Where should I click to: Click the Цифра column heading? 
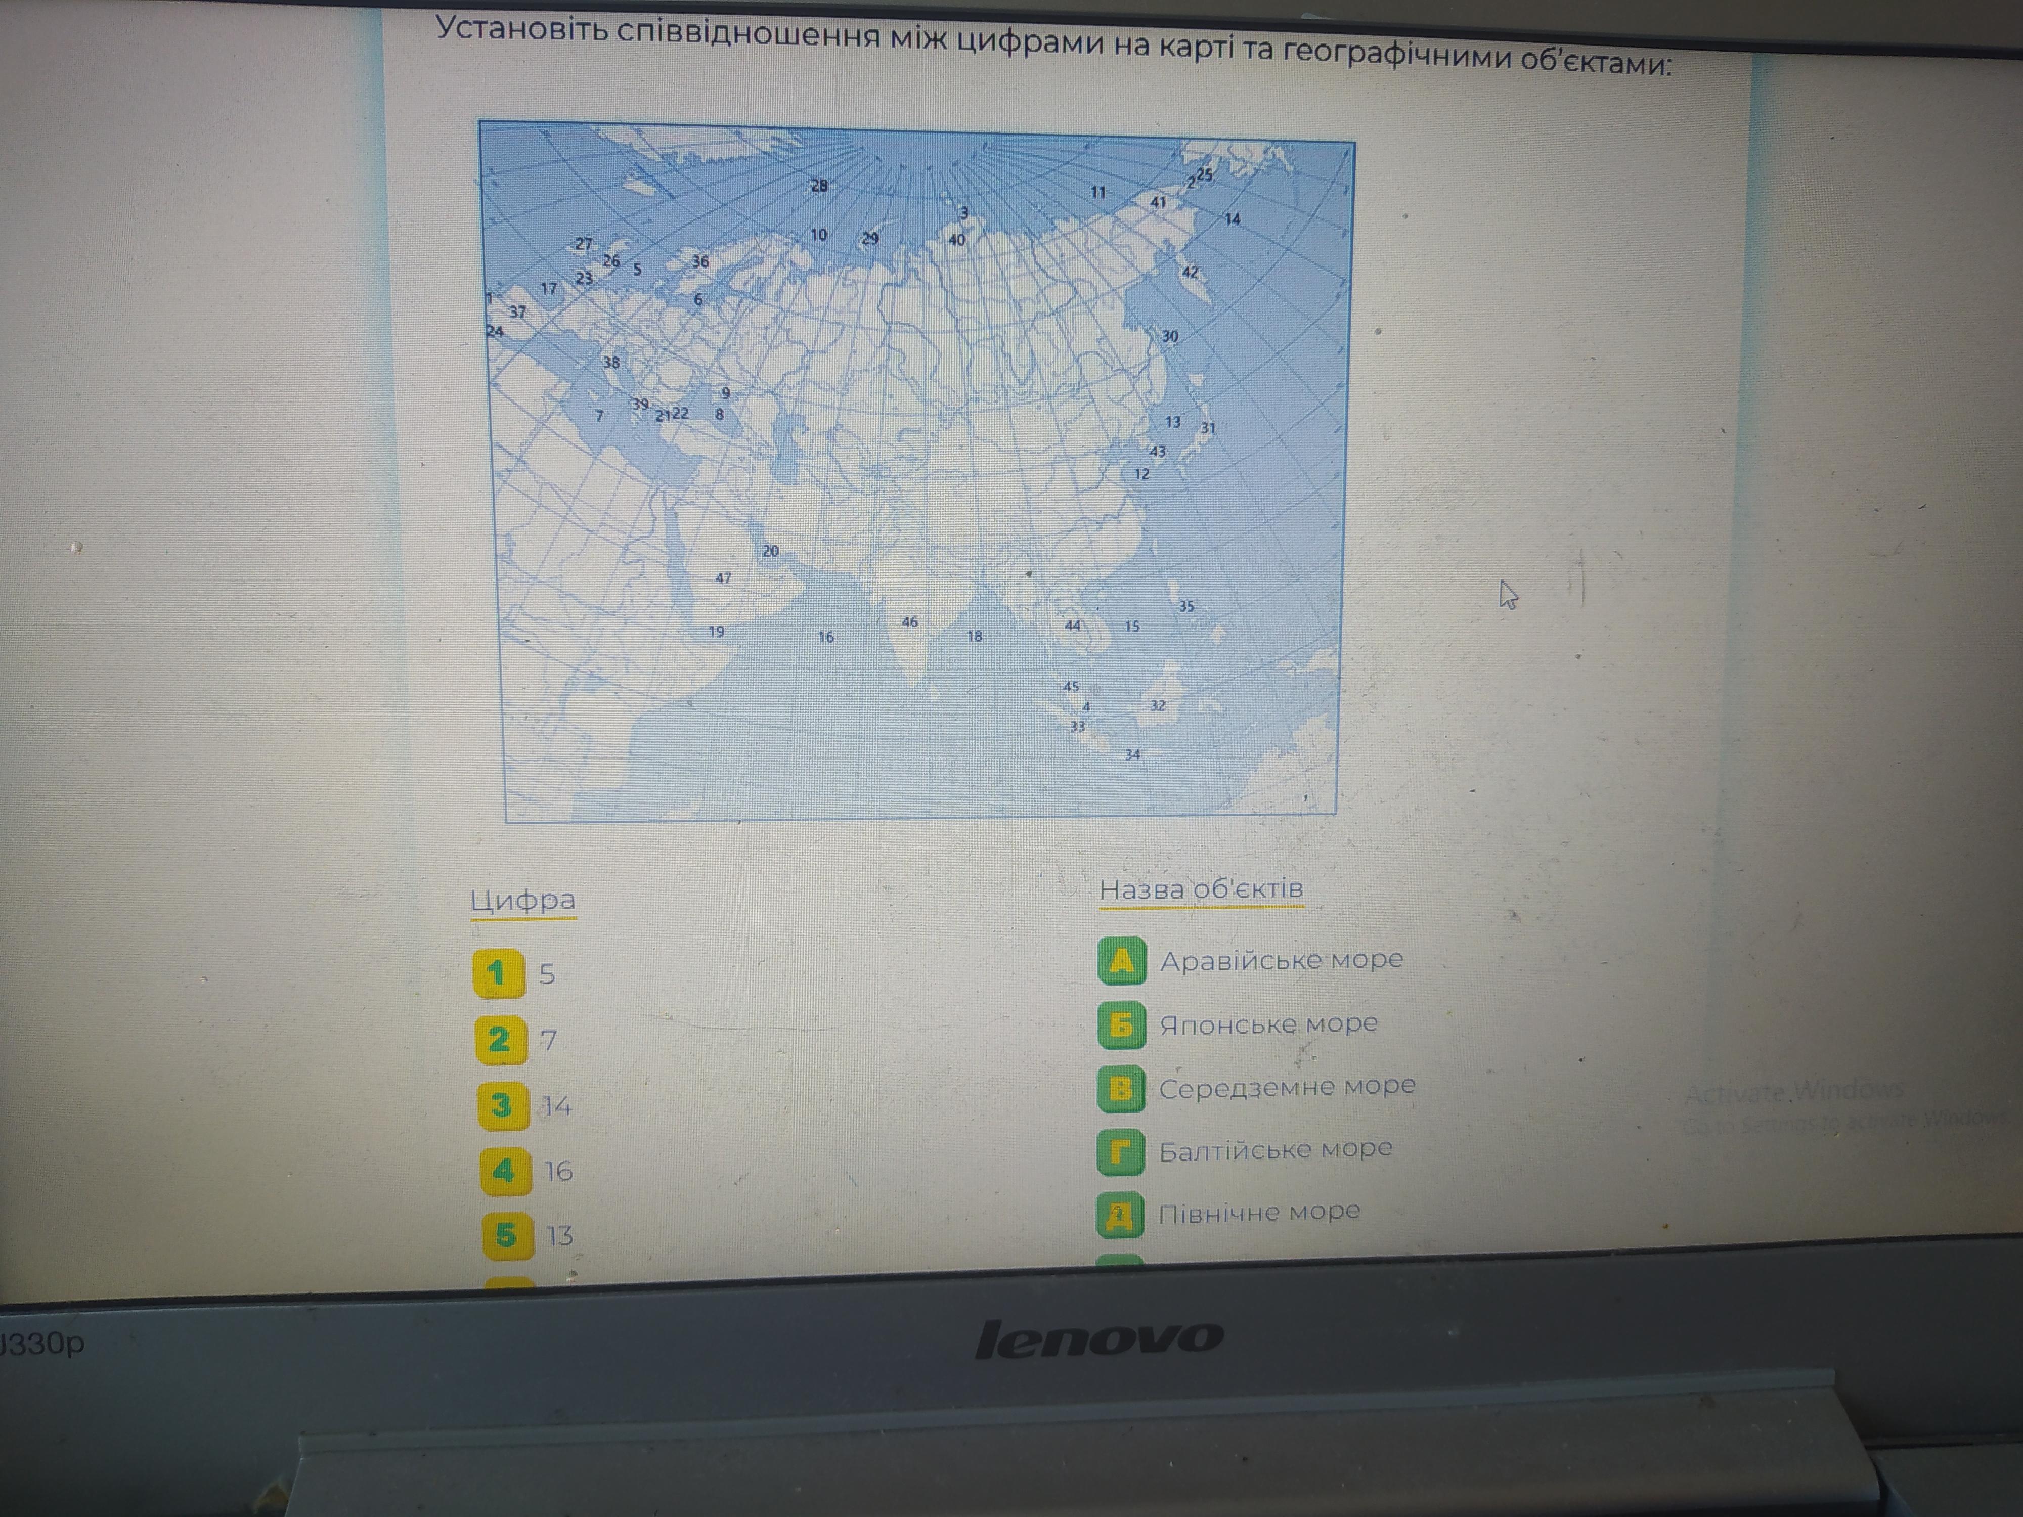[523, 900]
